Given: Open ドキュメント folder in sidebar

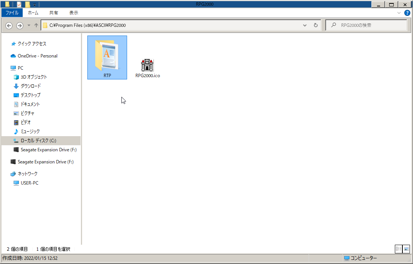Looking at the screenshot, I should 30,104.
